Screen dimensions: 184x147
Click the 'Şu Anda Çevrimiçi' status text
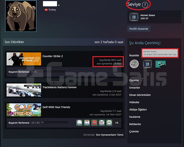click(x=145, y=43)
